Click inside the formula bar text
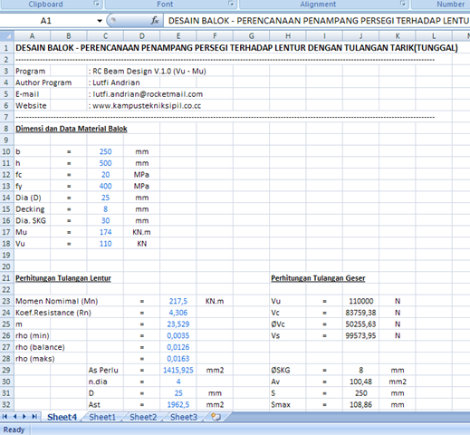The height and width of the screenshot is (435, 470). coord(317,21)
